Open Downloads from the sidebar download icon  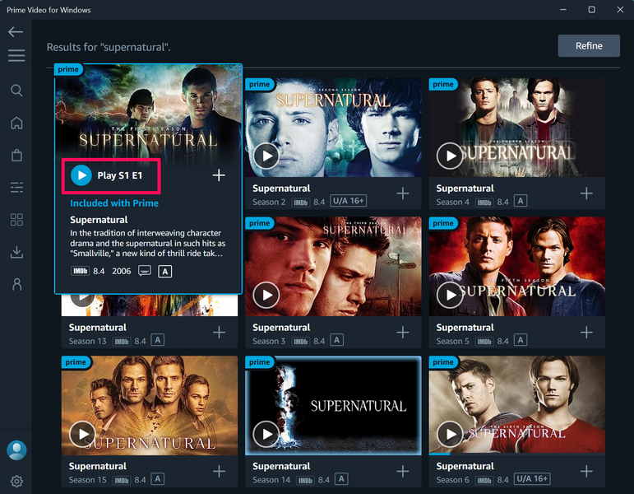16,252
